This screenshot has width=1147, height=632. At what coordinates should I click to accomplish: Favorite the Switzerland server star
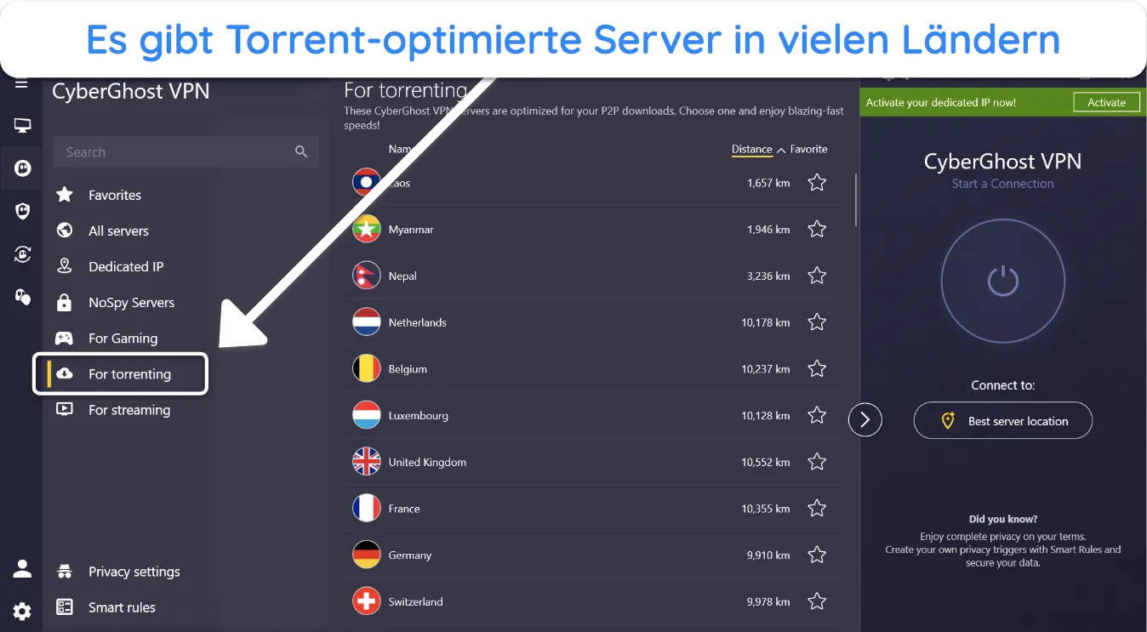pos(817,601)
